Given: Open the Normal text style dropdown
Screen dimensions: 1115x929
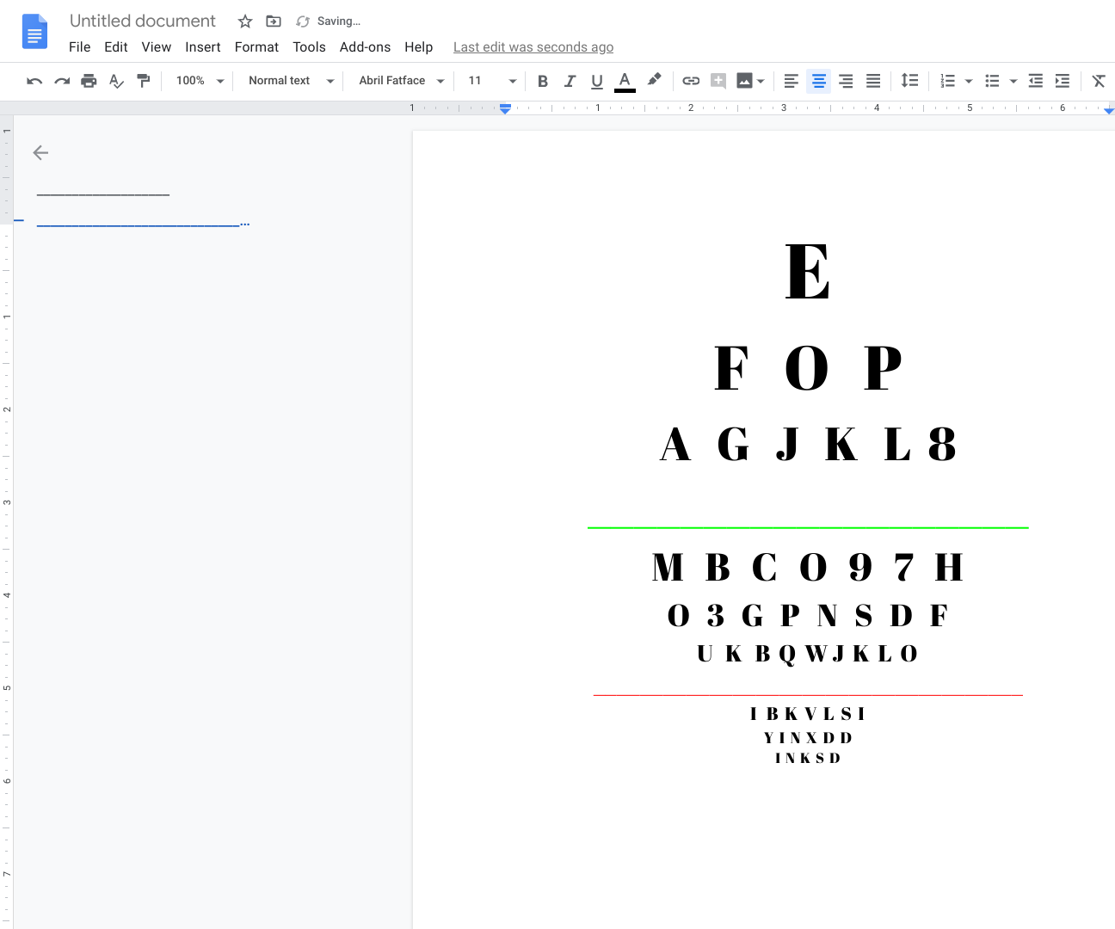Looking at the screenshot, I should click(x=291, y=81).
